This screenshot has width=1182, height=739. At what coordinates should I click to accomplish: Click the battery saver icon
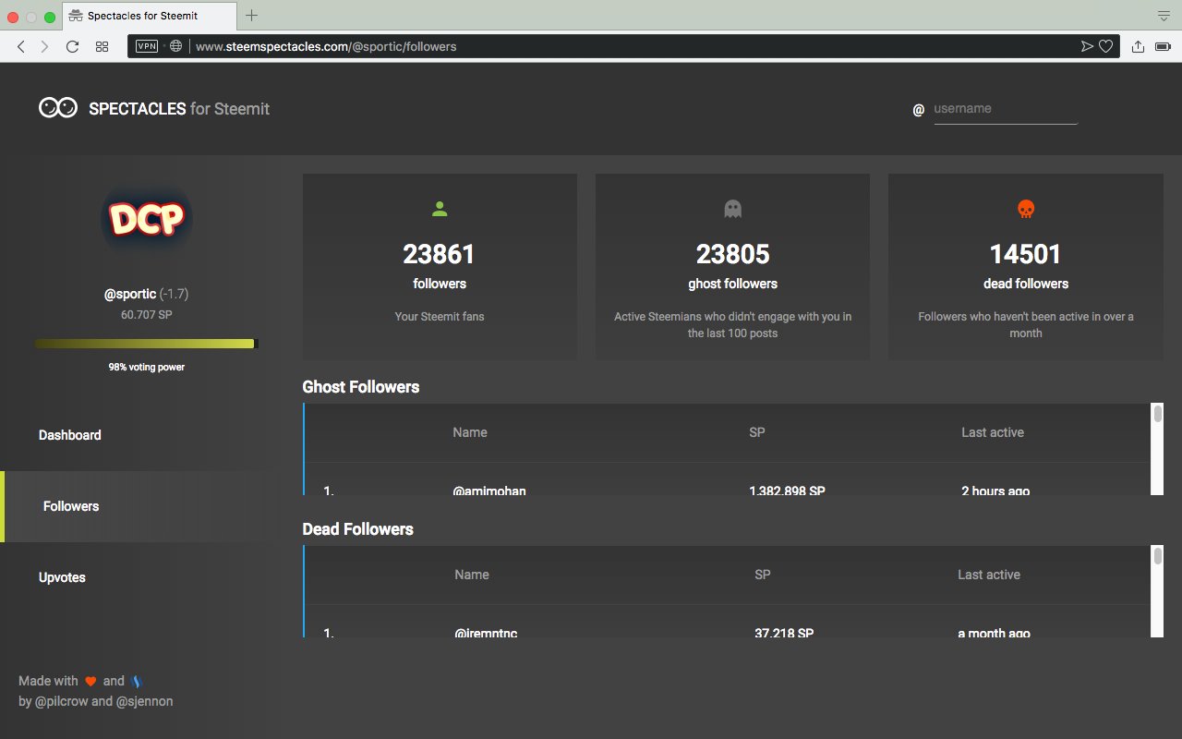coord(1164,46)
